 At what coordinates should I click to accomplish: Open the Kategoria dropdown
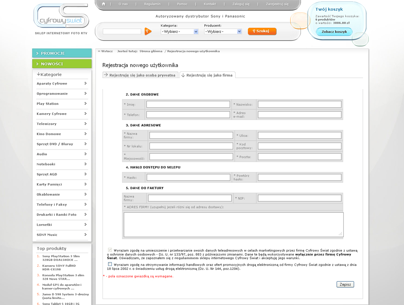[x=180, y=32]
